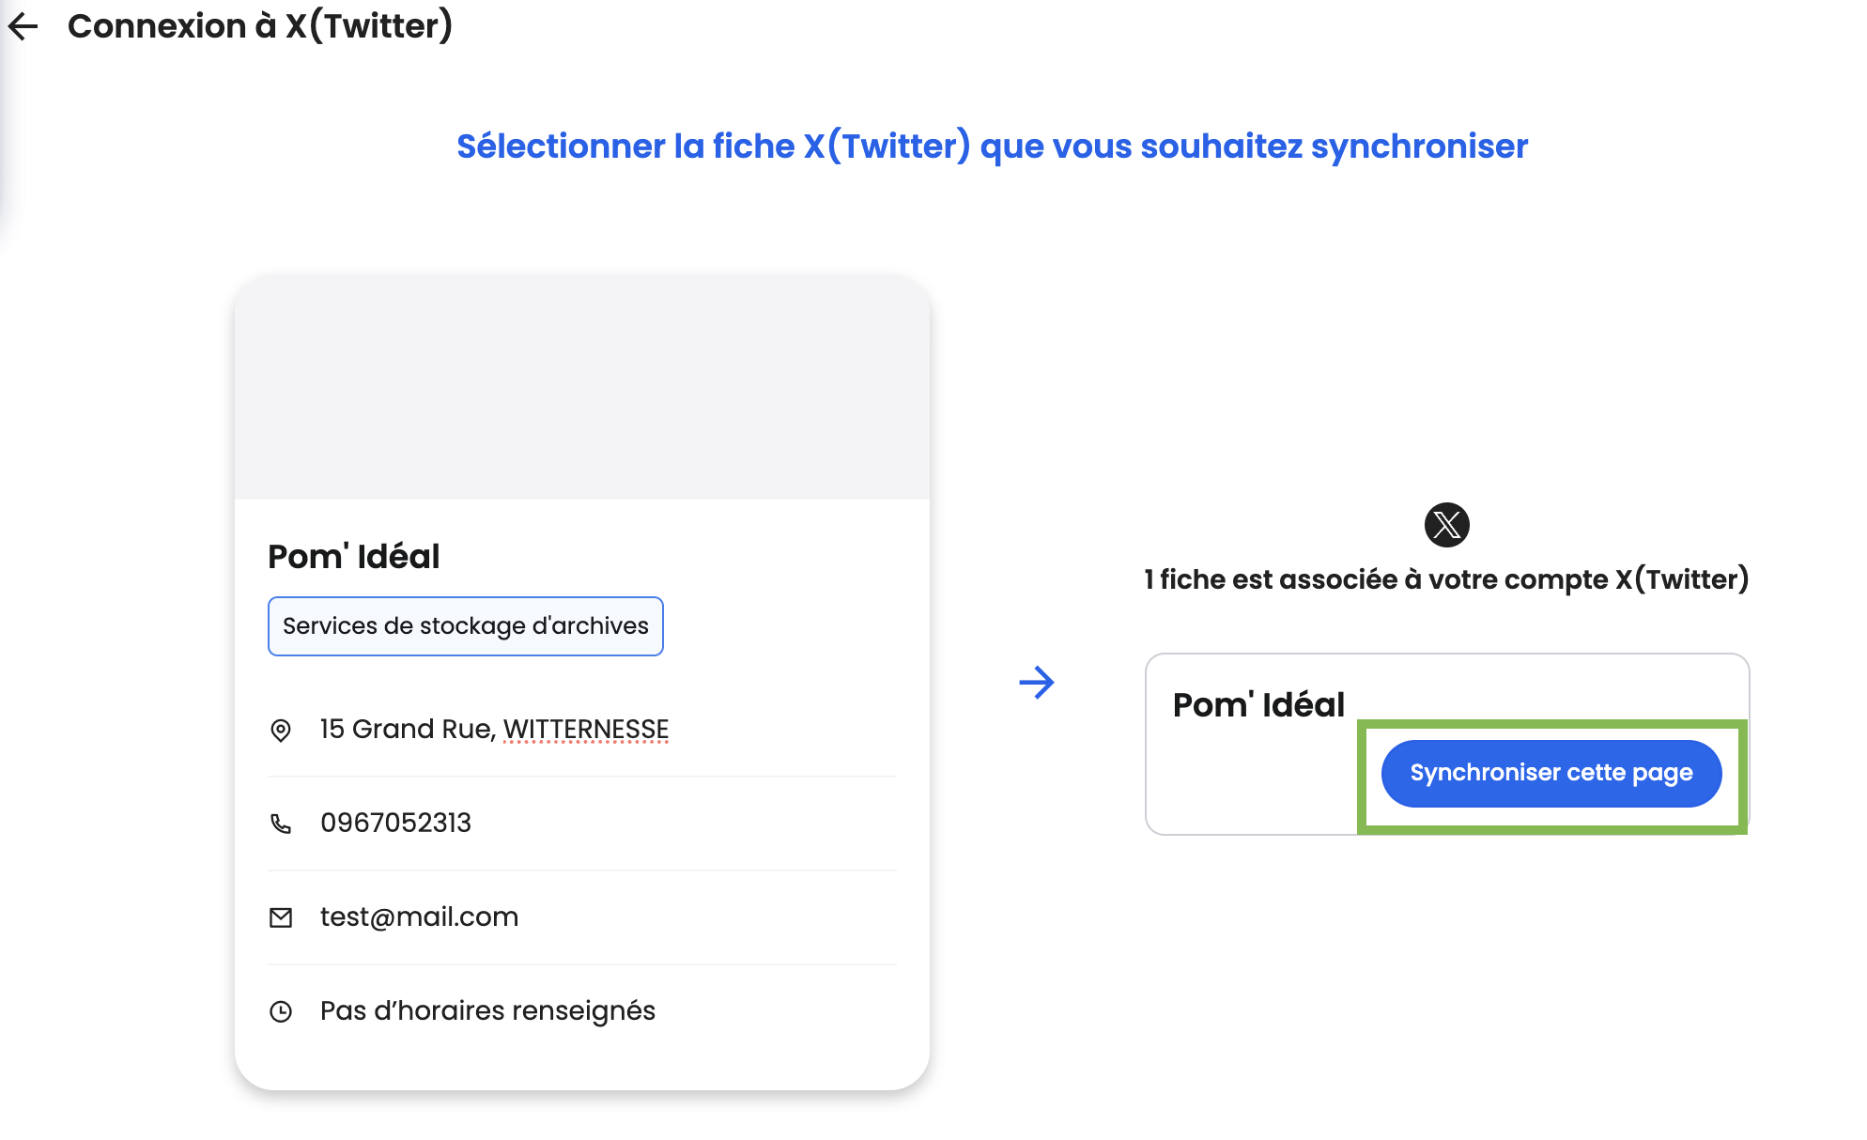Click the location pin icon
The height and width of the screenshot is (1140, 1867).
coord(281,730)
